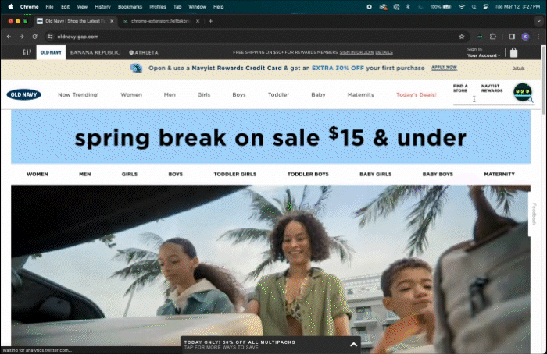Click Apply Now credit card link

(444, 67)
